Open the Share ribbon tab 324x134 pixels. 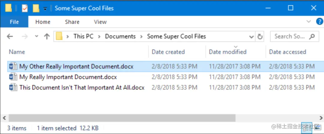(x=72, y=22)
